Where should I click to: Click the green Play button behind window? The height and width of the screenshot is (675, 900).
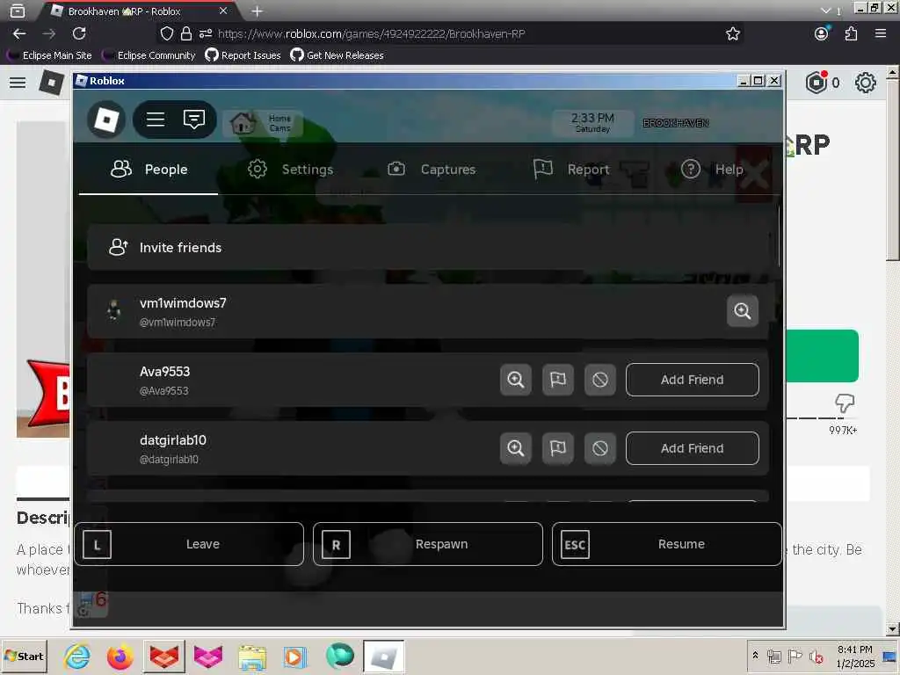pyautogui.click(x=822, y=356)
